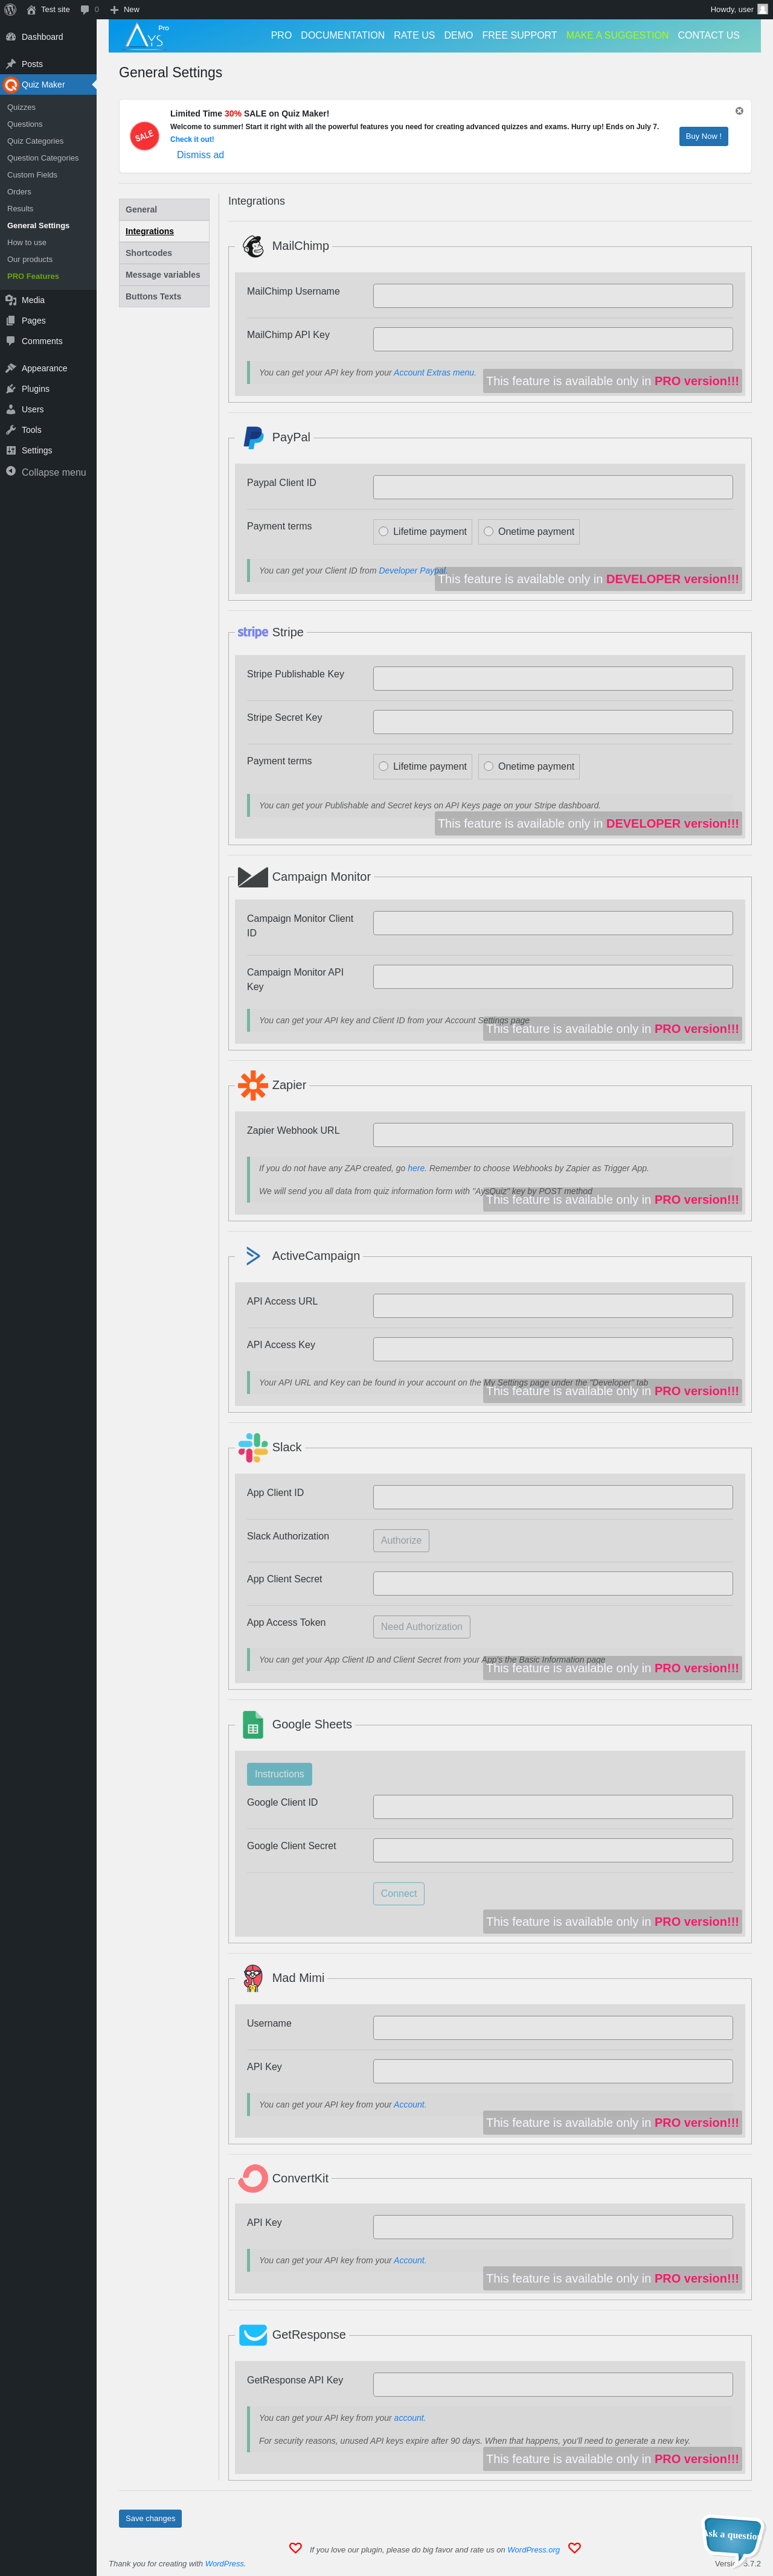Open the General settings tab

click(164, 209)
